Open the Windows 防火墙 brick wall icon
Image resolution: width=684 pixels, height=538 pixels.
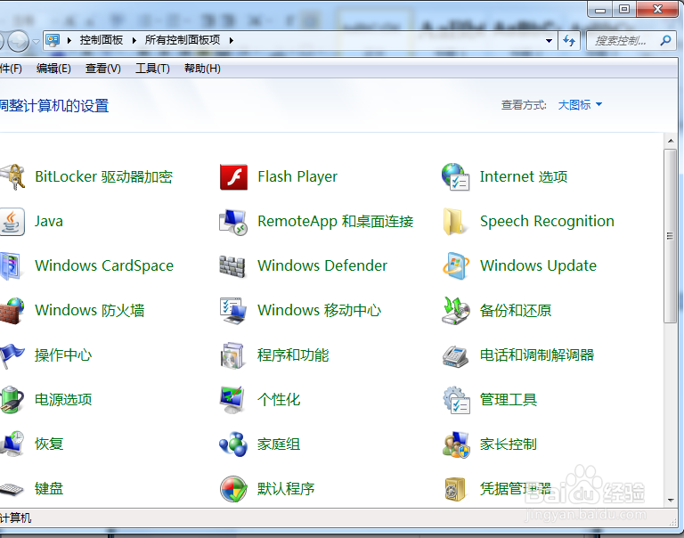tap(12, 311)
